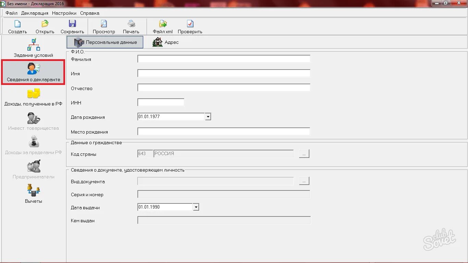This screenshot has height=263, width=468.
Task: Export using the Файл xml icon
Action: click(163, 27)
